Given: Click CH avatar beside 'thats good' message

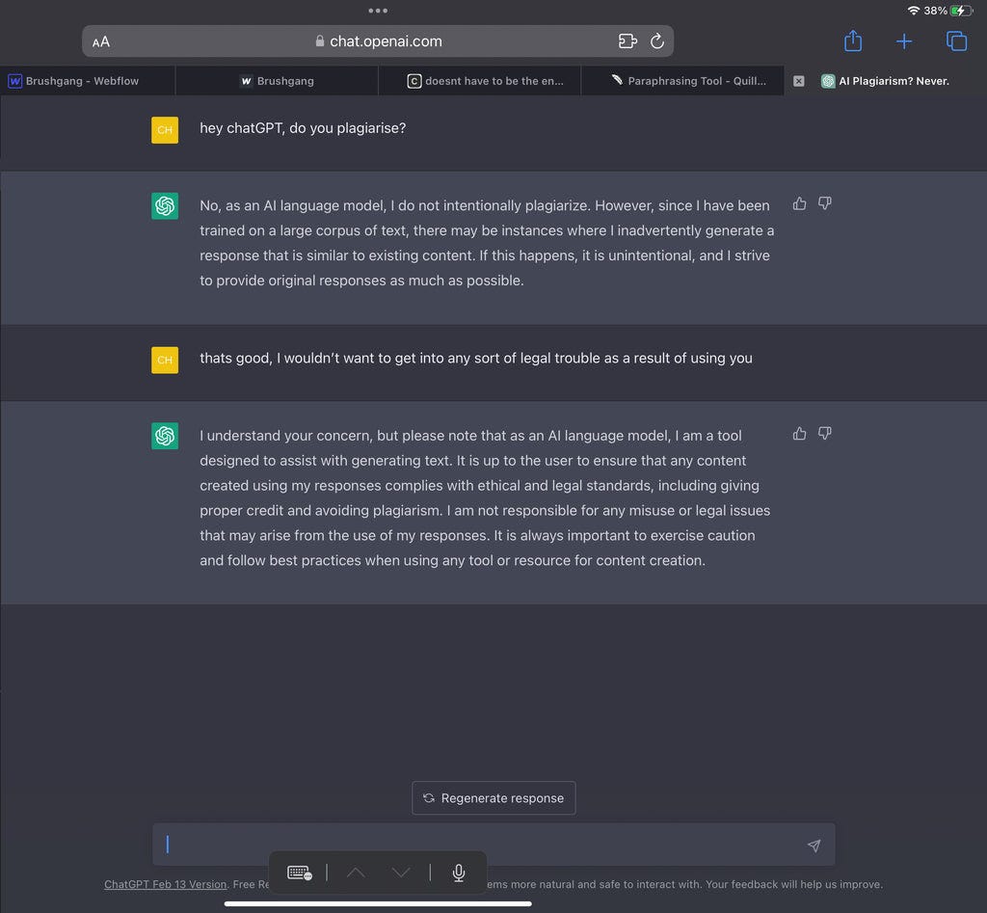Looking at the screenshot, I should pyautogui.click(x=165, y=360).
